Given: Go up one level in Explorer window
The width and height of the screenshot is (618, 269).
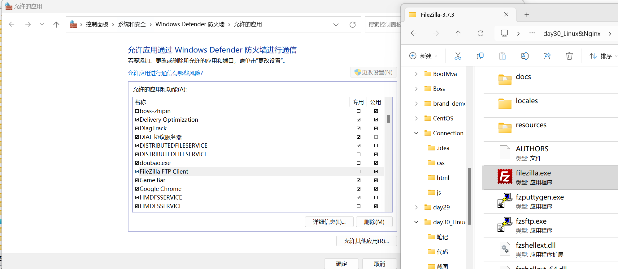Looking at the screenshot, I should pyautogui.click(x=458, y=33).
